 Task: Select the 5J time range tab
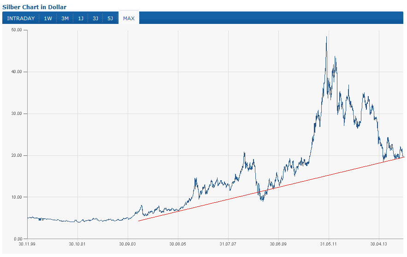click(110, 18)
